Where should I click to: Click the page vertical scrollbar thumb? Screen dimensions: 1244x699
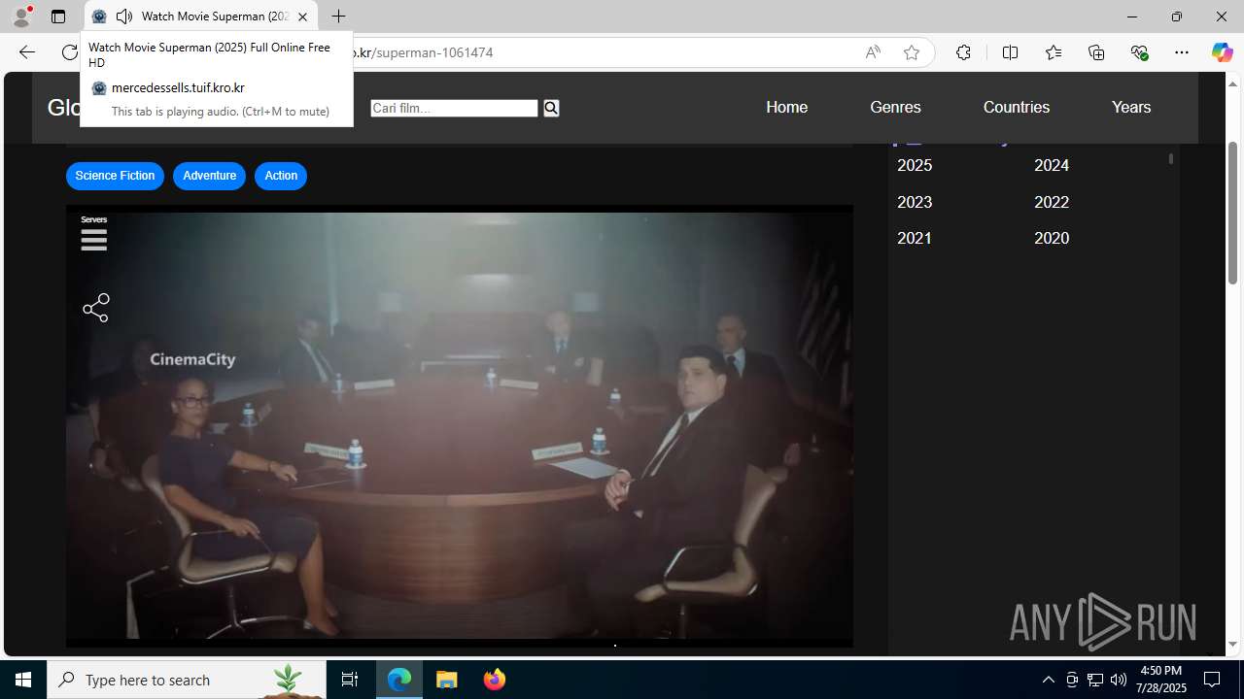[1232, 213]
